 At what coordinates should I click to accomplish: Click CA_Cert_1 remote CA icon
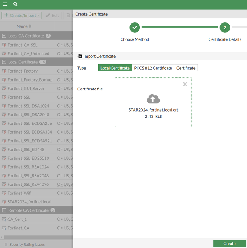(4, 219)
